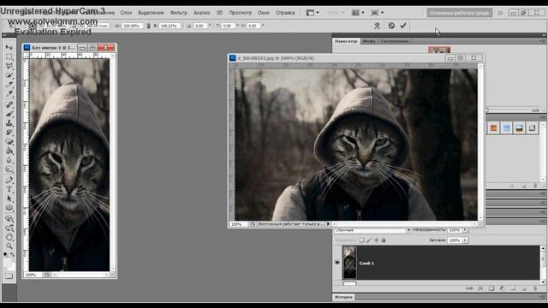548x308 pixels.
Task: Select the Quick Selection tool
Action: pyautogui.click(x=9, y=75)
